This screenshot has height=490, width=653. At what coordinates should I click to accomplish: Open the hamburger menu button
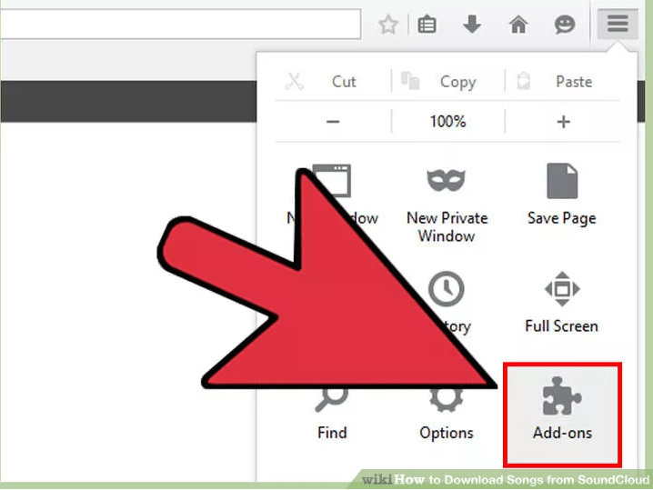click(618, 24)
